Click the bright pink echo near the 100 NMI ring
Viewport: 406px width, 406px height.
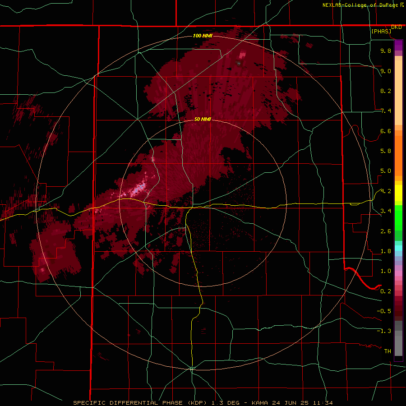[x=242, y=55]
